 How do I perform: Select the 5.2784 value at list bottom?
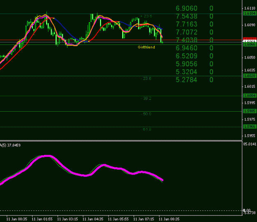click(187, 80)
